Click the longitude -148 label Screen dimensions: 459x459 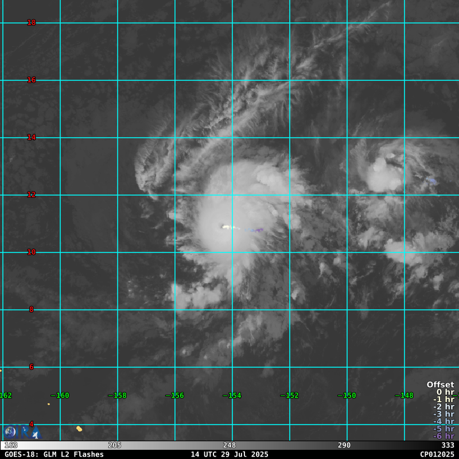(404, 395)
